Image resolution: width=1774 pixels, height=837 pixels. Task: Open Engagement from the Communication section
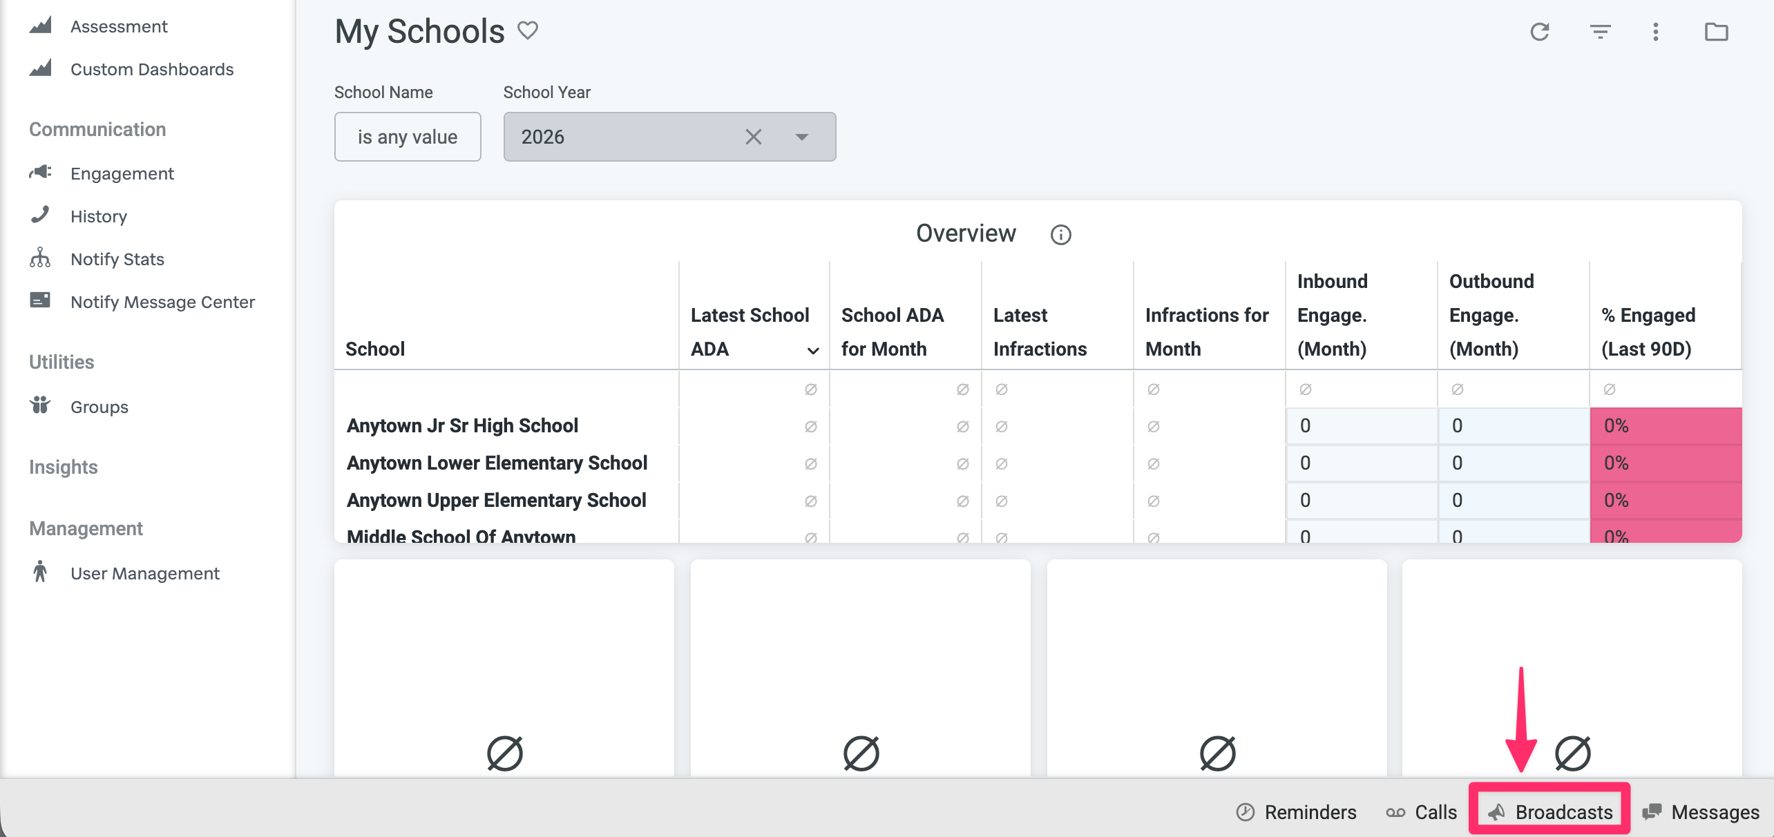(x=122, y=173)
